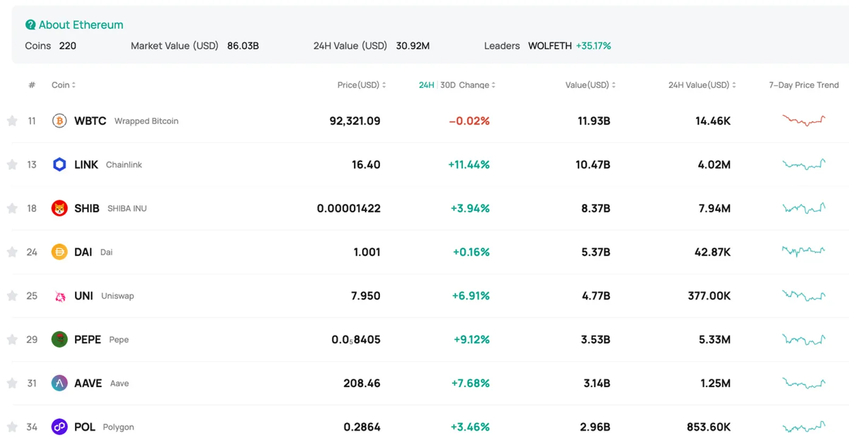Viewport: 849px width, 448px height.
Task: View WBTC 7-day price trend chart
Action: 803,120
